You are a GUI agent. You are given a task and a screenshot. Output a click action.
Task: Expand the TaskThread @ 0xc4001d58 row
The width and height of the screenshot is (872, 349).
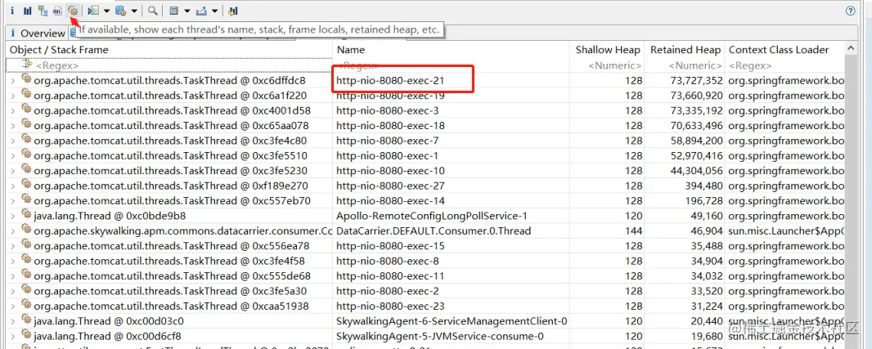(13, 110)
